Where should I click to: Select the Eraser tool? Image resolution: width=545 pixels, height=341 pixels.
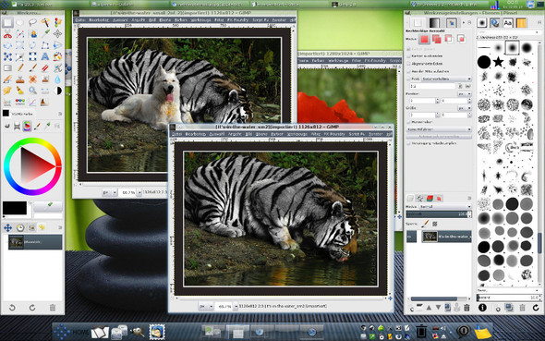point(45,68)
